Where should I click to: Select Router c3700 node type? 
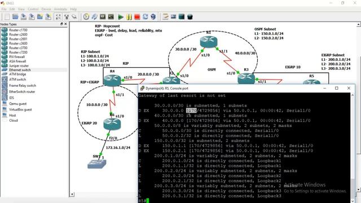[18, 48]
